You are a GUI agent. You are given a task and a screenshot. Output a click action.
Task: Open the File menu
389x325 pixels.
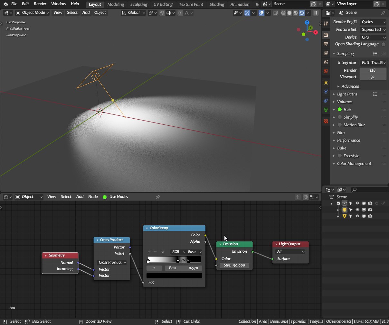(x=14, y=4)
